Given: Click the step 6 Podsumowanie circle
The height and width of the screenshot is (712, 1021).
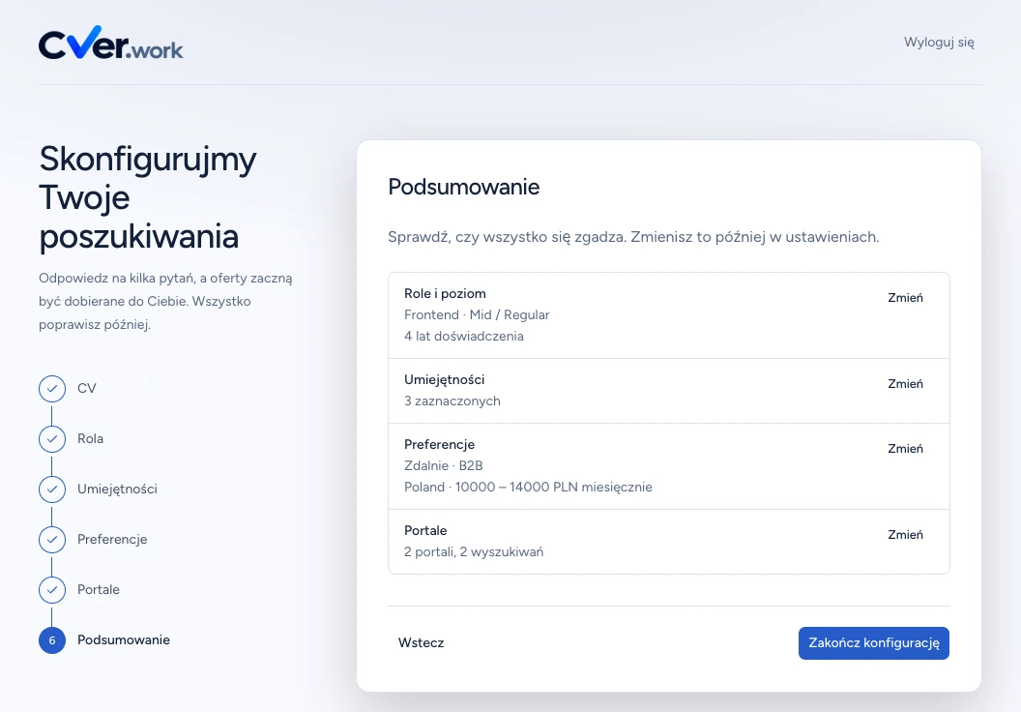Looking at the screenshot, I should [x=52, y=640].
